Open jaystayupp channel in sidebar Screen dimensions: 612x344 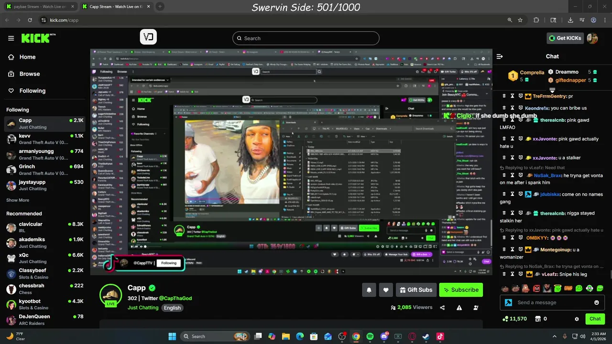click(45, 185)
